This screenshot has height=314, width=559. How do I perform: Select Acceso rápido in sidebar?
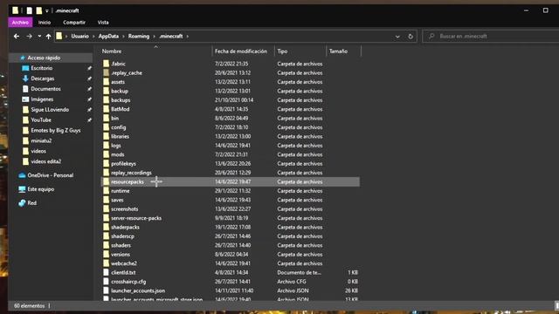(44, 58)
